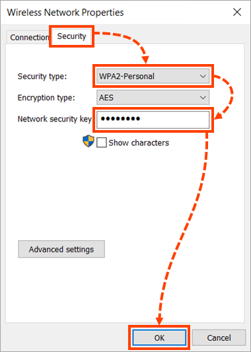Click the Security type label
The width and height of the screenshot is (251, 352).
pos(42,77)
